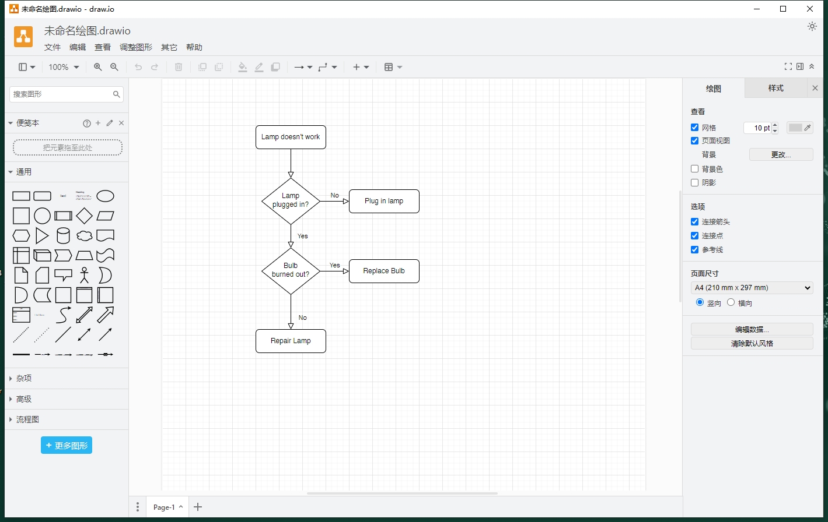Click the shadow toggle icon in toolbar

[x=275, y=67]
